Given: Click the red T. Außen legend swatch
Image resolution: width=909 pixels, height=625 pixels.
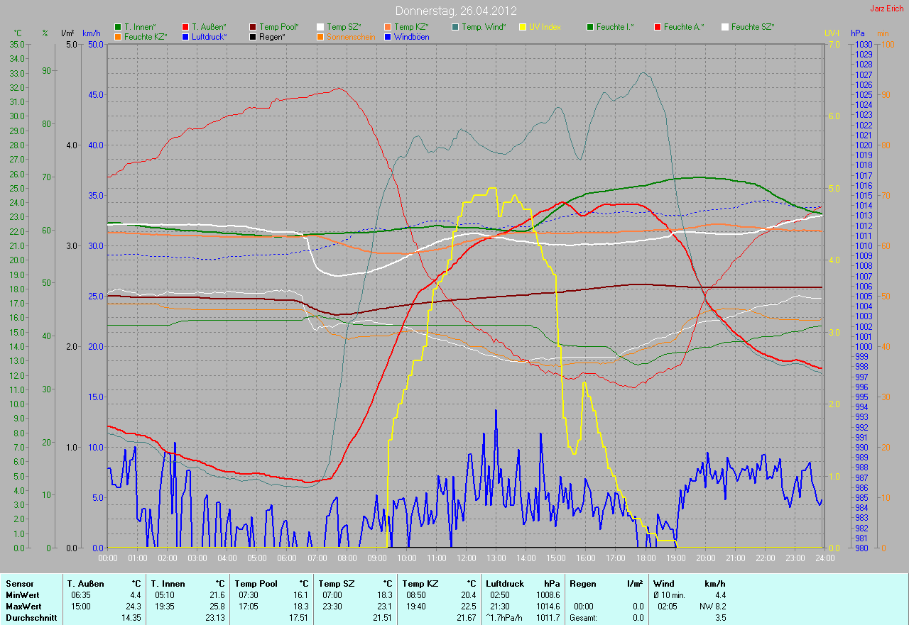Looking at the screenshot, I should [x=185, y=27].
